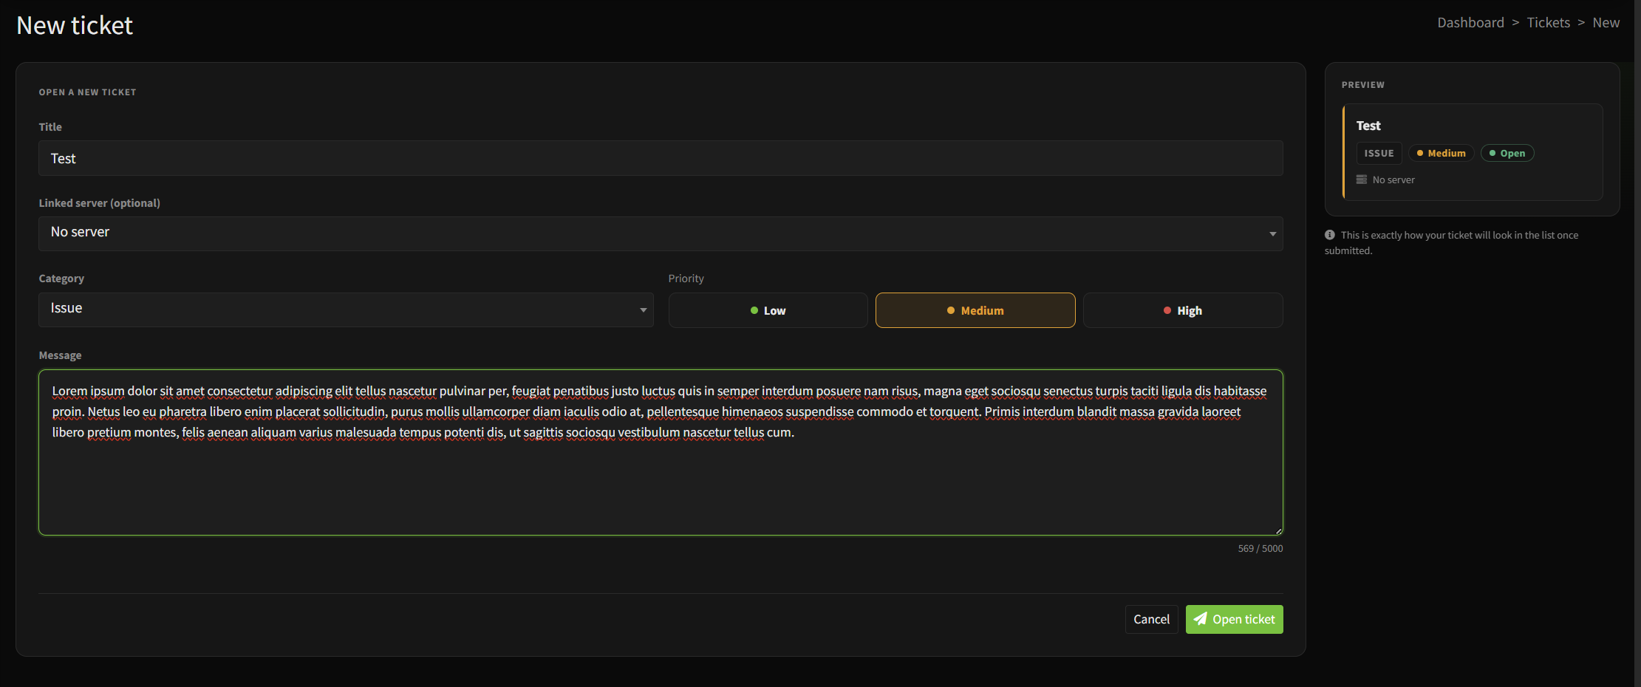This screenshot has width=1641, height=687.
Task: Click the Test title in preview card
Action: point(1368,126)
